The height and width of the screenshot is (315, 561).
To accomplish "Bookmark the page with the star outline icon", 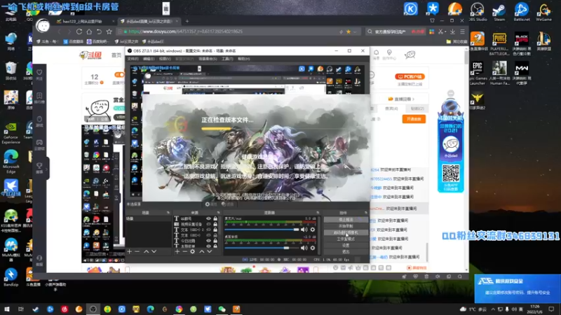I will click(109, 31).
